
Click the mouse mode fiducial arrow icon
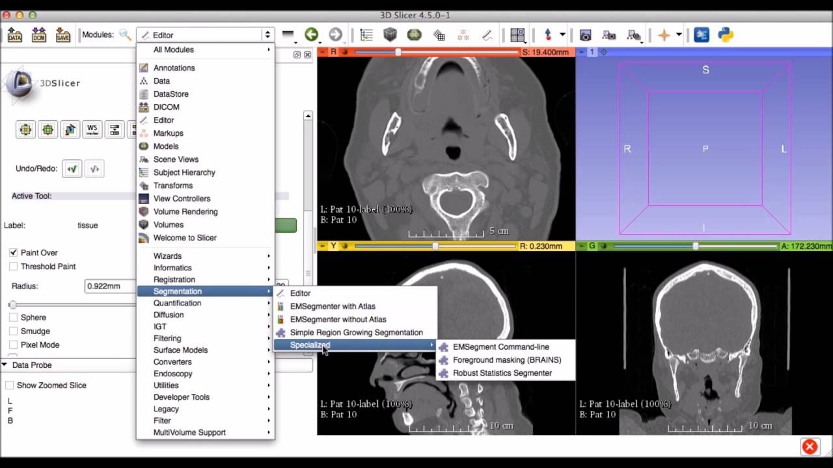coord(548,35)
